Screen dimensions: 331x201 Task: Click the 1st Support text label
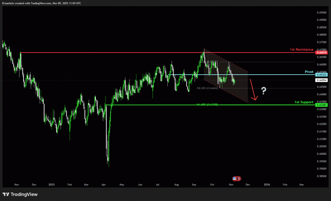[x=304, y=102]
